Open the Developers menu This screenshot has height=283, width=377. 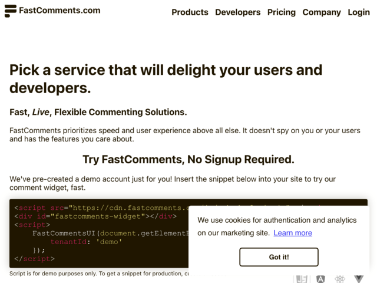[x=237, y=12]
